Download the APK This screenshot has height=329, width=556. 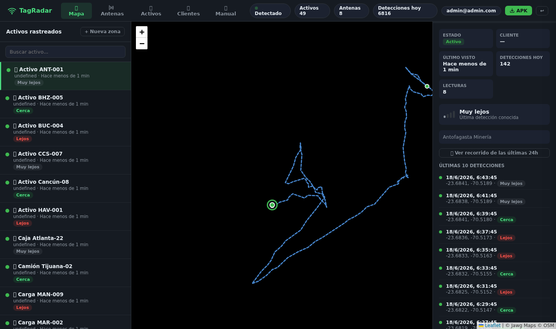[519, 11]
